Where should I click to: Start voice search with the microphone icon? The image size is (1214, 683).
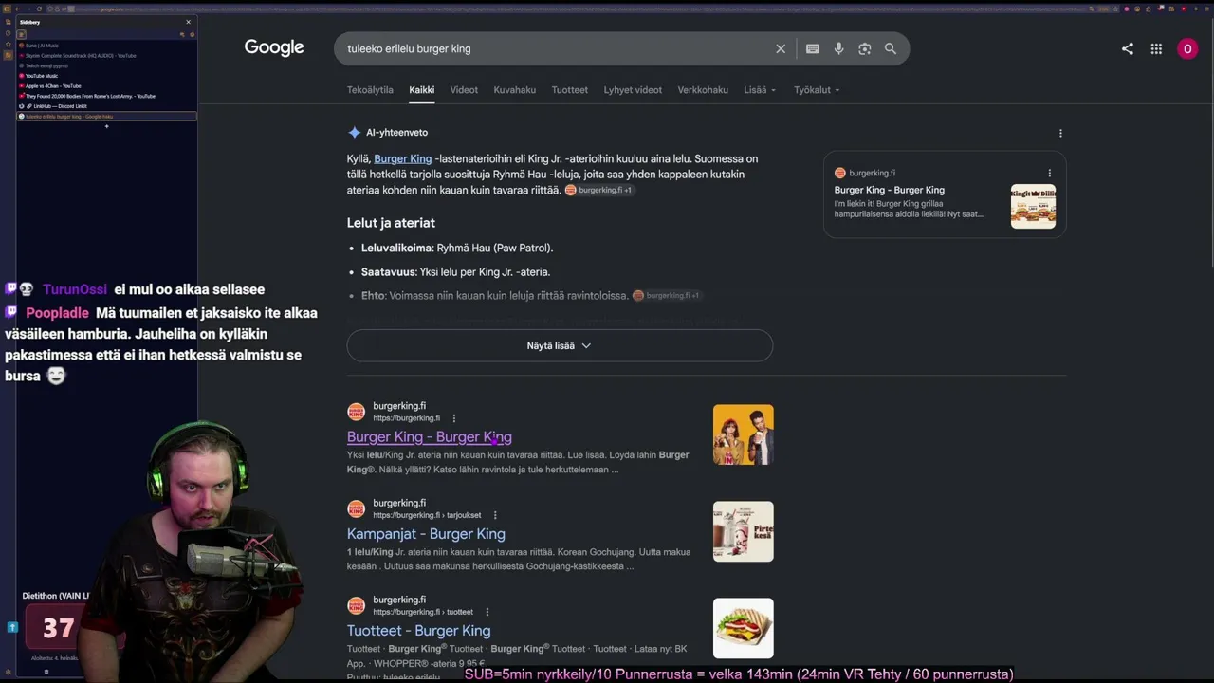point(839,48)
